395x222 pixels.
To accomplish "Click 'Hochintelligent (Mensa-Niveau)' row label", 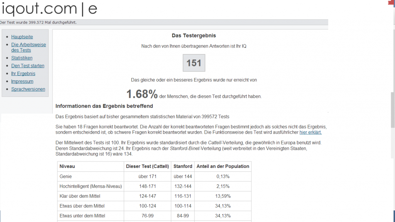I will (x=91, y=186).
